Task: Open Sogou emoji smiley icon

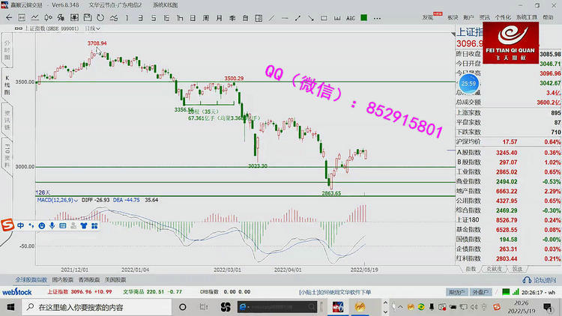Action: (x=42, y=225)
